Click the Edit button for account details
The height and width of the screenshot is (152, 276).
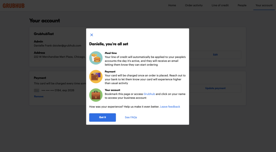click(215, 55)
